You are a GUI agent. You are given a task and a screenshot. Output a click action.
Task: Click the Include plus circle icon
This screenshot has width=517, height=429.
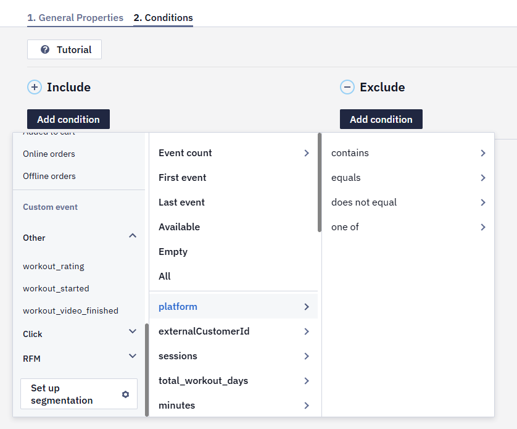(35, 87)
